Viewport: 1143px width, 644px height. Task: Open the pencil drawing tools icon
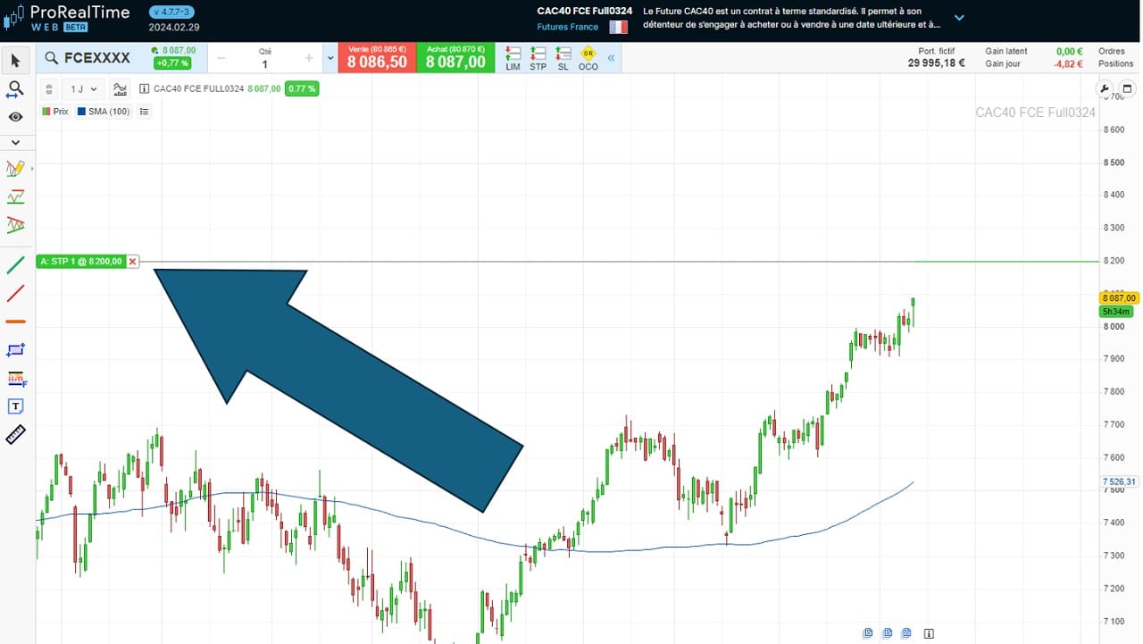[15, 168]
